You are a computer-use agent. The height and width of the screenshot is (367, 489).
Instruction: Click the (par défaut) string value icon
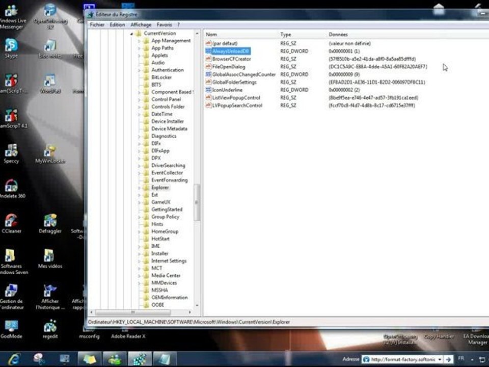click(208, 43)
